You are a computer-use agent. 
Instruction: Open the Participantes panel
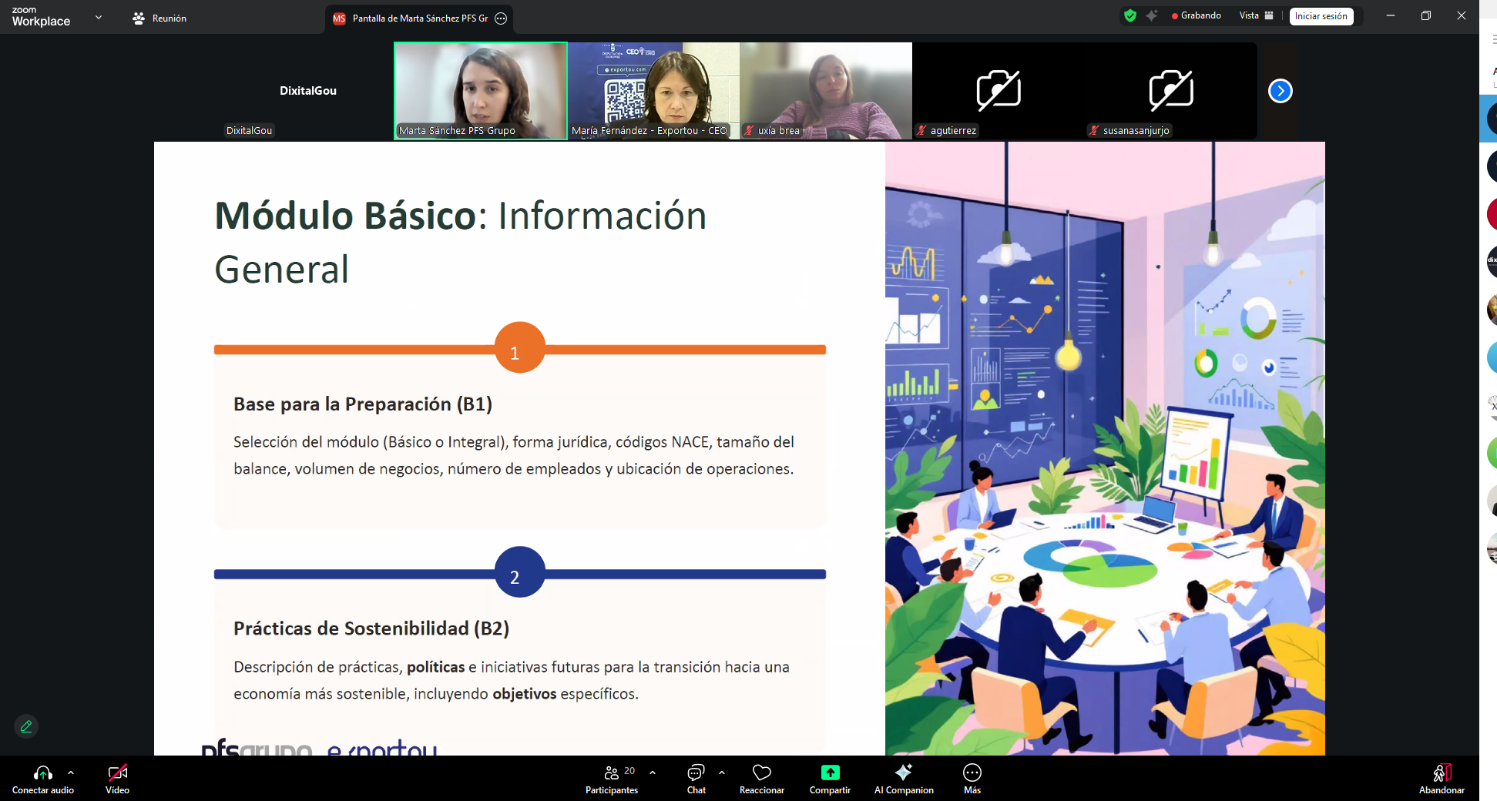(611, 778)
